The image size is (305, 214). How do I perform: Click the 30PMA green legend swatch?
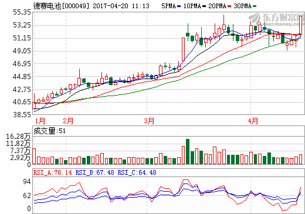[x=255, y=6]
